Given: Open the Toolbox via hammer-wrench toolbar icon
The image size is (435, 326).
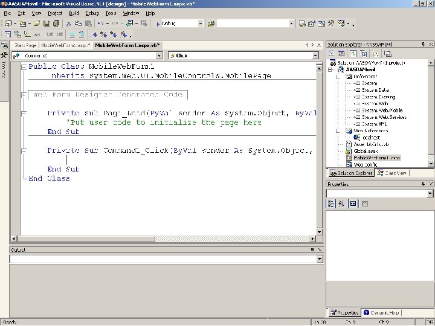Looking at the screenshot, I should (331, 24).
